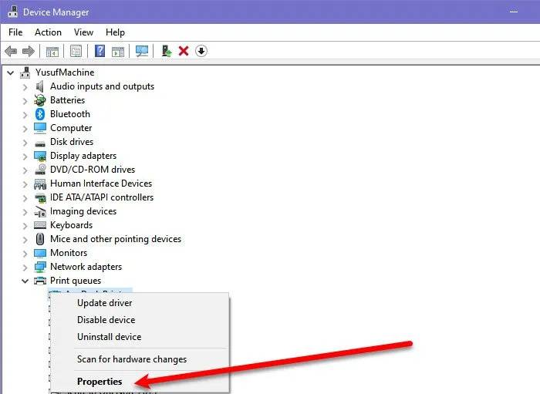
Task: Click the Audio inputs speaker icon
Action: pos(40,86)
